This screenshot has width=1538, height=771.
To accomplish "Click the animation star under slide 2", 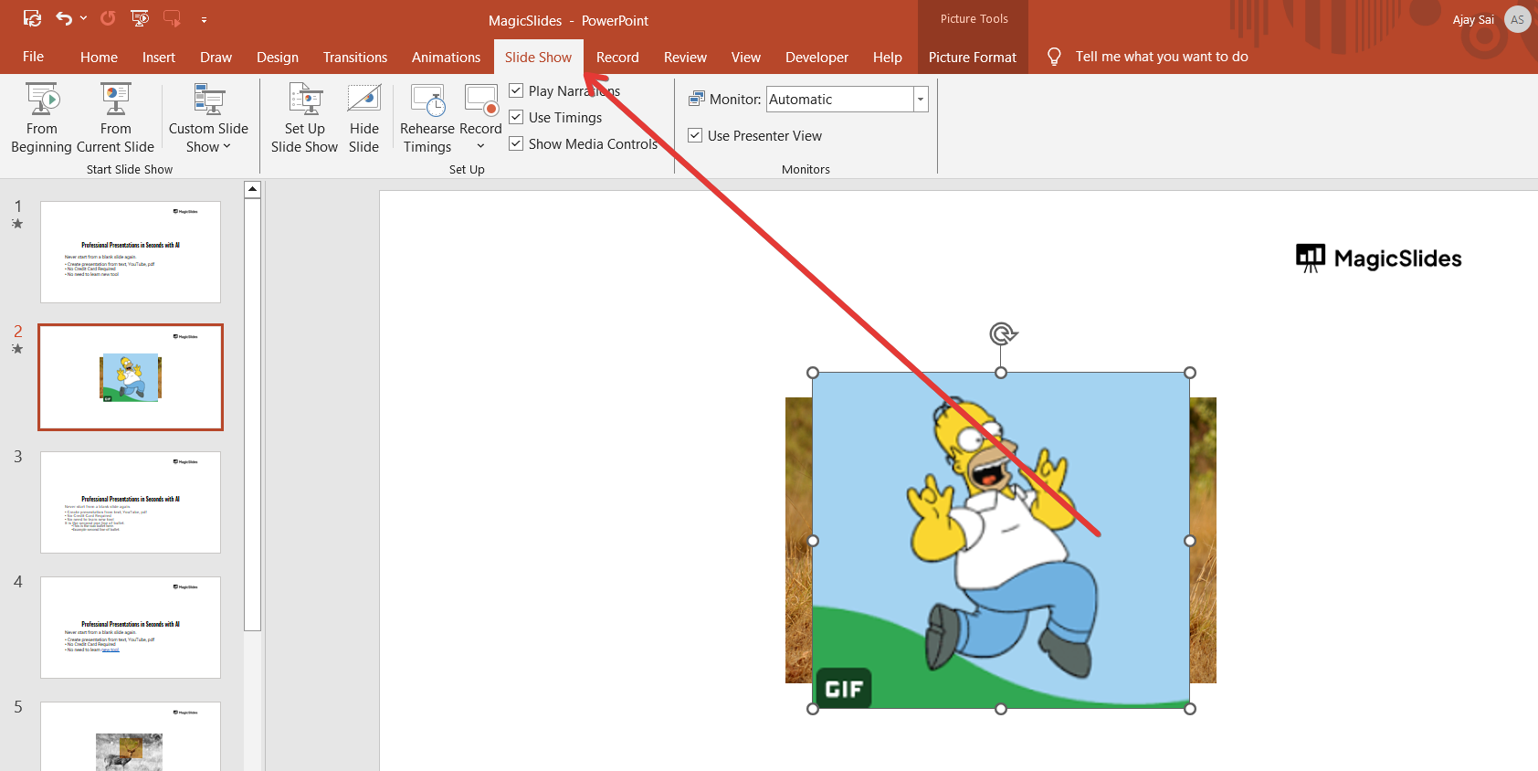I will point(17,349).
